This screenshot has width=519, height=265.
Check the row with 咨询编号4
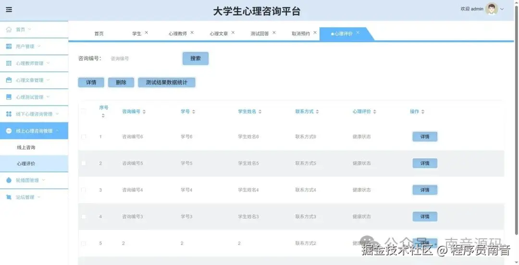tap(84, 190)
